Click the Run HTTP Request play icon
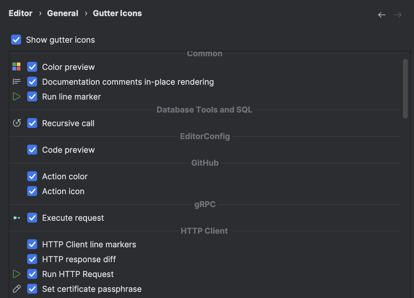Screen dimensions: 414x298 (16, 274)
